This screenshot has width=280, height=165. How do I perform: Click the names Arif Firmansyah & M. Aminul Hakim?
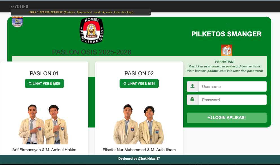44,150
